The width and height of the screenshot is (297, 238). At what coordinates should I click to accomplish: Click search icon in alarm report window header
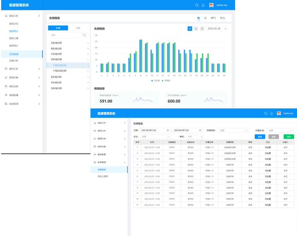click(x=266, y=113)
